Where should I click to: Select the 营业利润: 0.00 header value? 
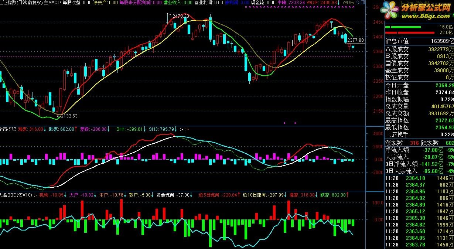coord(209,3)
